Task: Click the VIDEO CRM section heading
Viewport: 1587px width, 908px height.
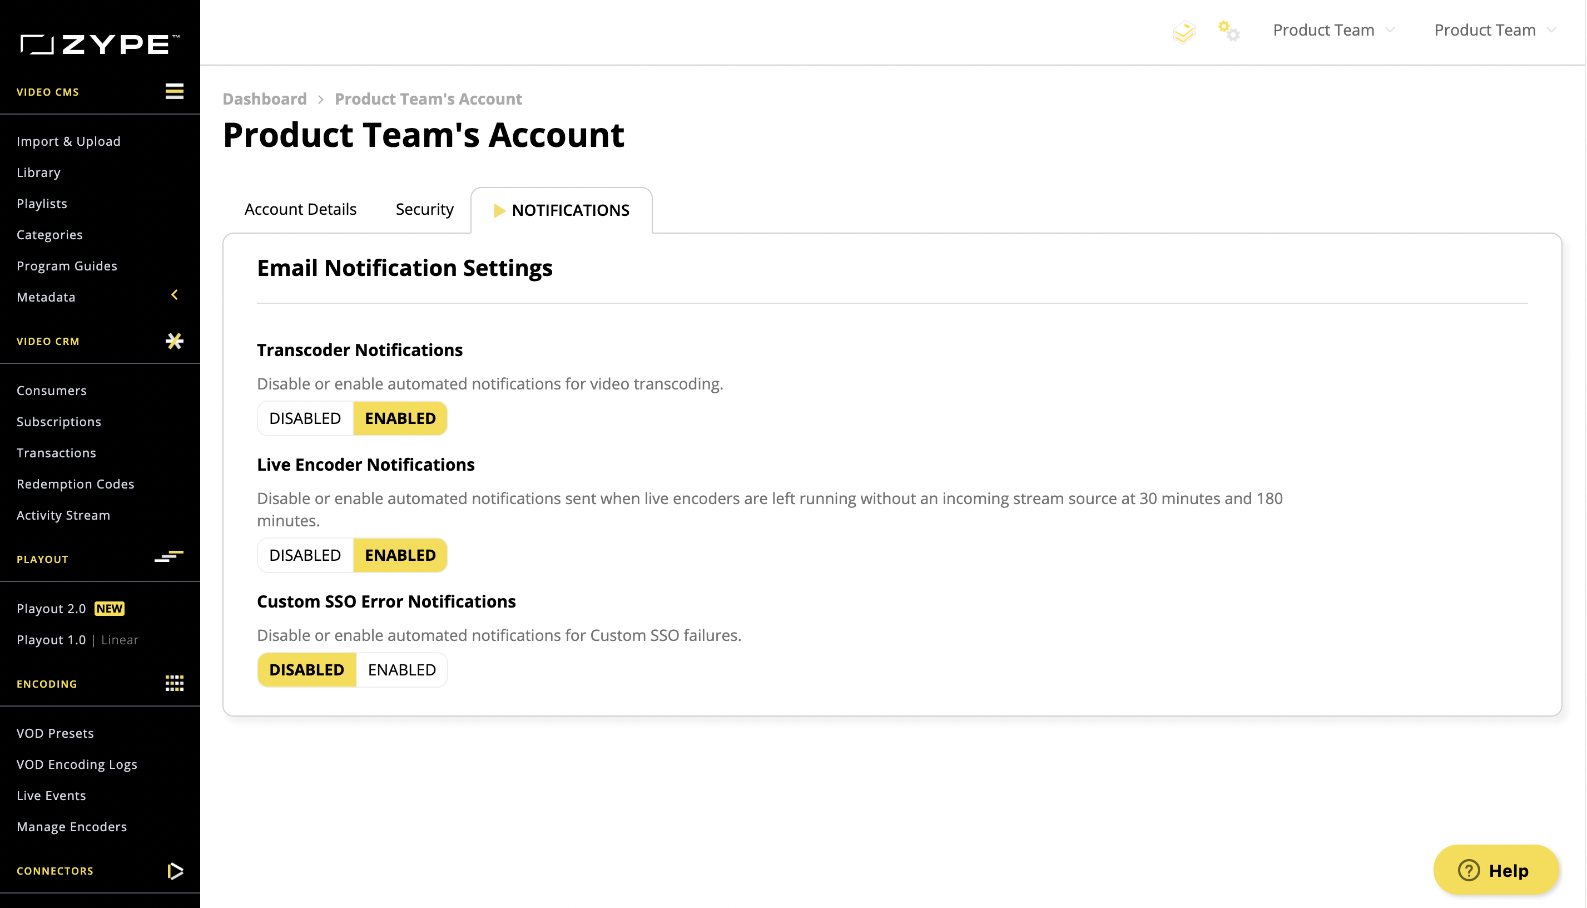Action: click(x=48, y=341)
